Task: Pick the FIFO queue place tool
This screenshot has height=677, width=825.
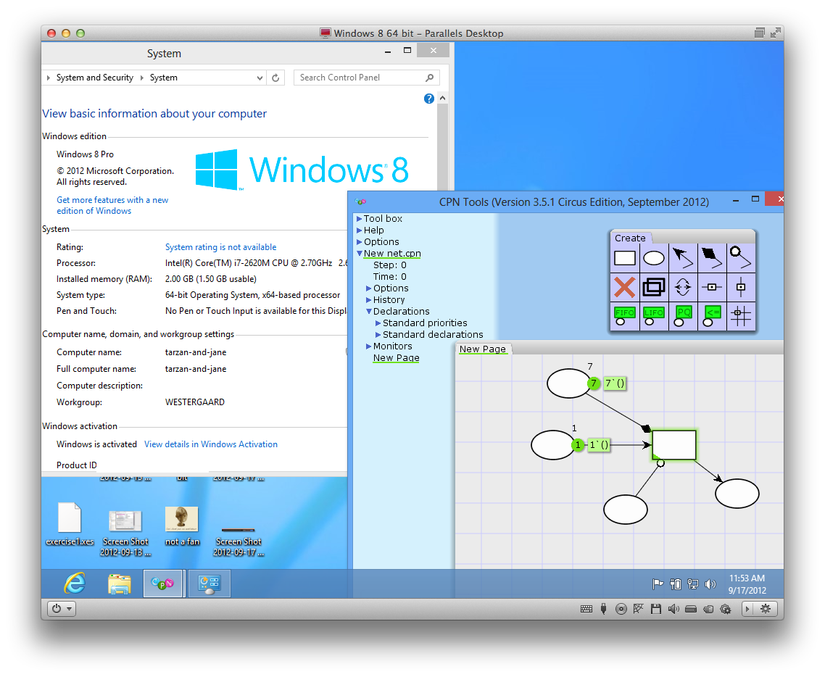Action: click(624, 316)
